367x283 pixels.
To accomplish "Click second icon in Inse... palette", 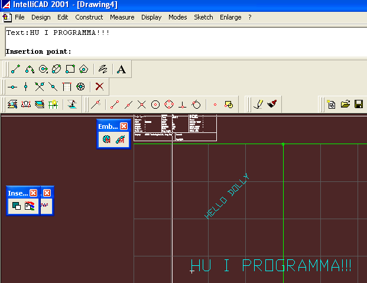I will tap(30, 206).
